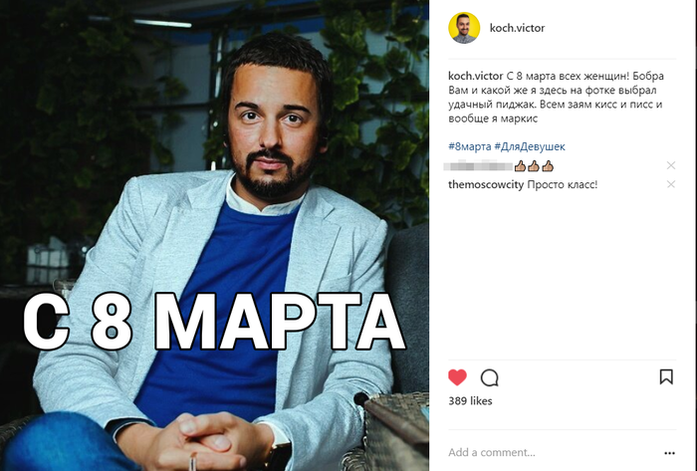Open the blurred commenter's username
The width and height of the screenshot is (697, 471).
point(478,166)
